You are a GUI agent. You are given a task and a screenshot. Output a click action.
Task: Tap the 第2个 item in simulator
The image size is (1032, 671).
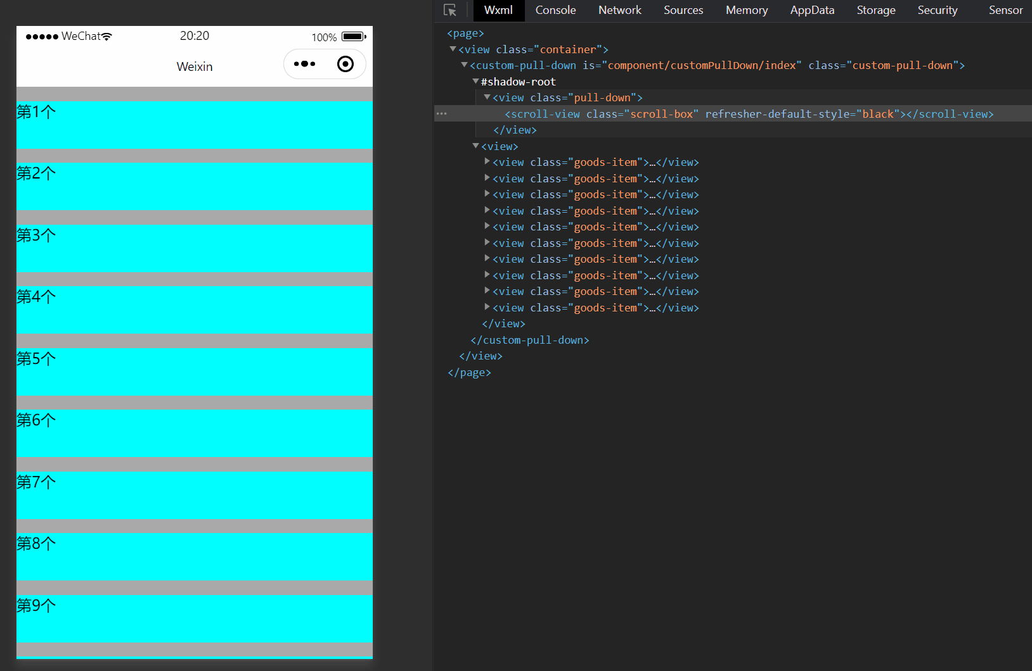click(194, 187)
